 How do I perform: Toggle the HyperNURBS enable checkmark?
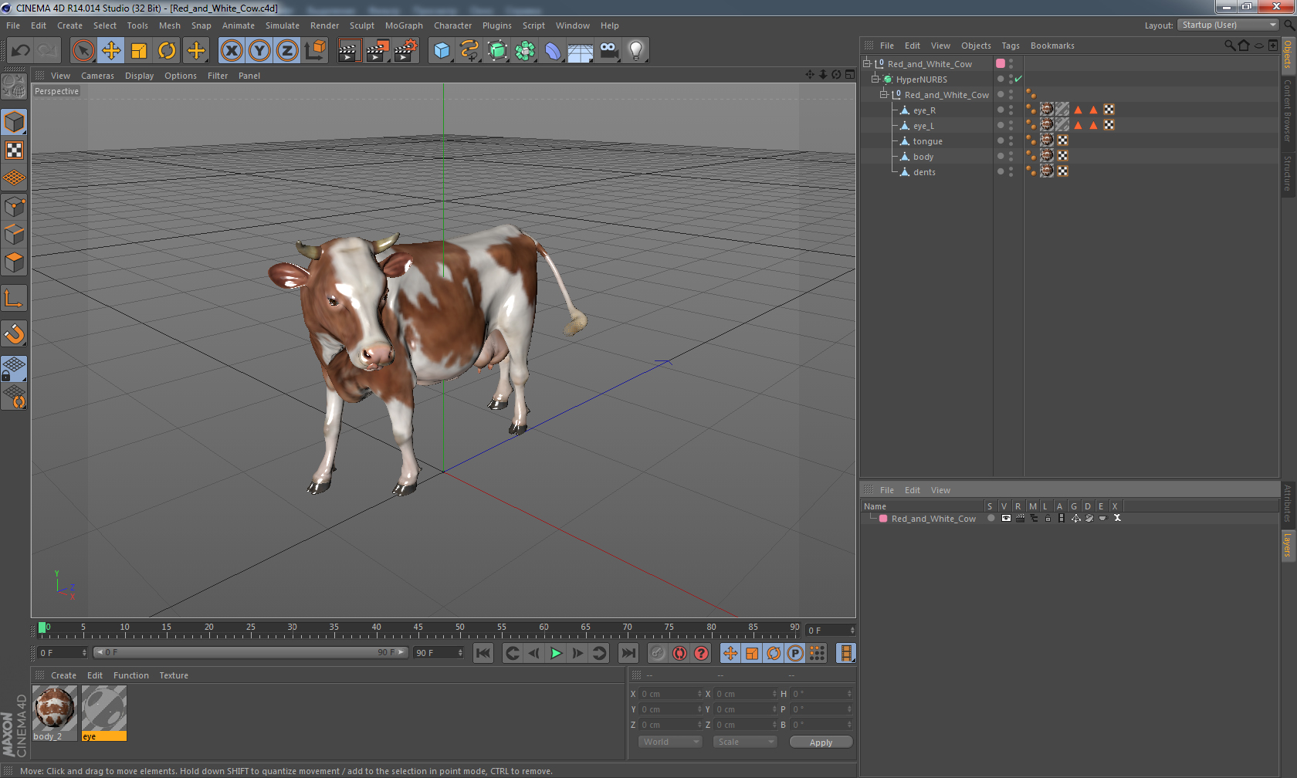click(1018, 79)
